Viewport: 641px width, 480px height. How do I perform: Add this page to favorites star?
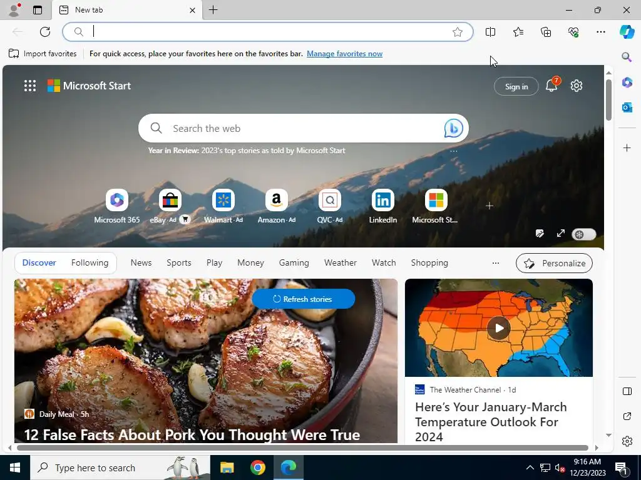(x=458, y=32)
